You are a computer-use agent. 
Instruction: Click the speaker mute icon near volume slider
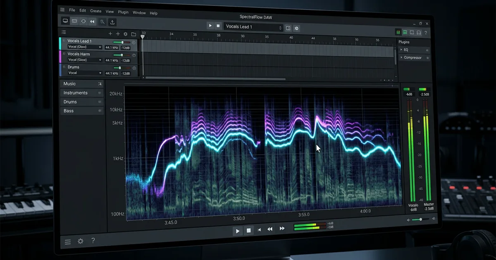click(409, 220)
